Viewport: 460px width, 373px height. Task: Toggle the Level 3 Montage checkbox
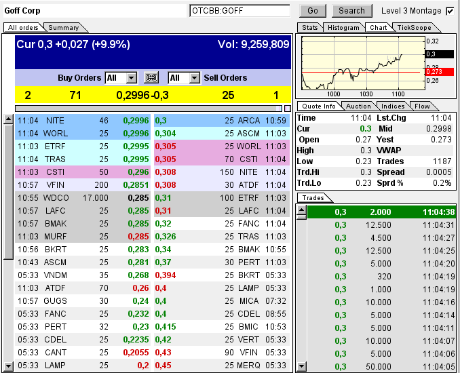(x=450, y=11)
